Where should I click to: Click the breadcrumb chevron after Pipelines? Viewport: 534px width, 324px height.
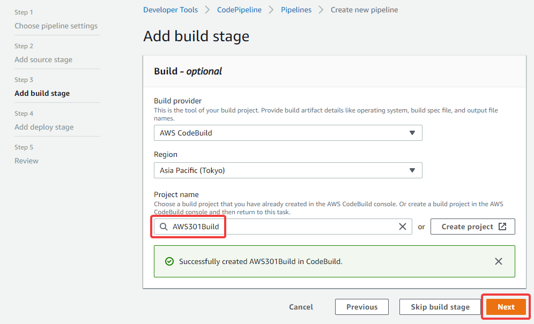(x=321, y=10)
